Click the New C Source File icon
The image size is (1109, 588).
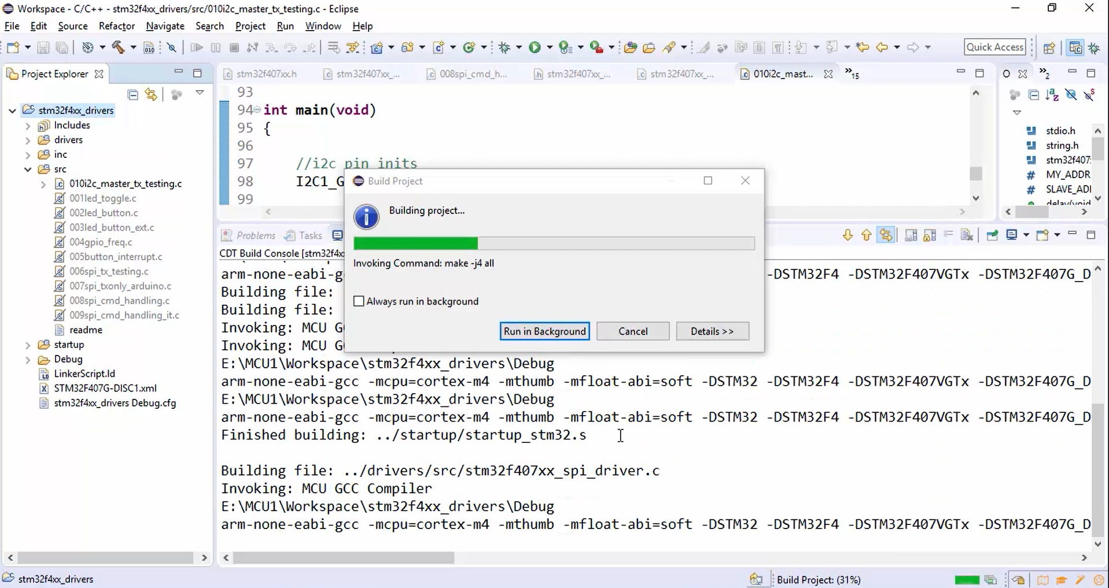[x=439, y=47]
